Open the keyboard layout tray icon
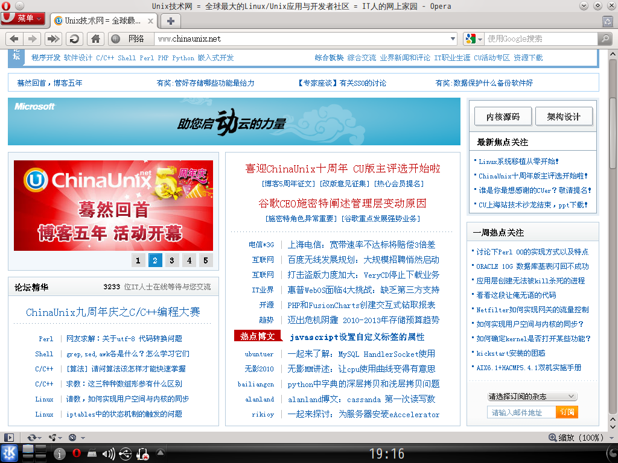This screenshot has width=618, height=463. 92,454
